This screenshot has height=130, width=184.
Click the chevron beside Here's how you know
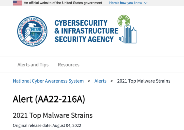[146, 3]
